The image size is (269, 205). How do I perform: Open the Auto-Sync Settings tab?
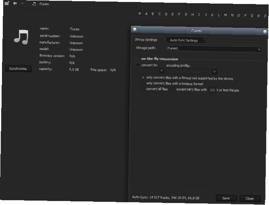[184, 40]
